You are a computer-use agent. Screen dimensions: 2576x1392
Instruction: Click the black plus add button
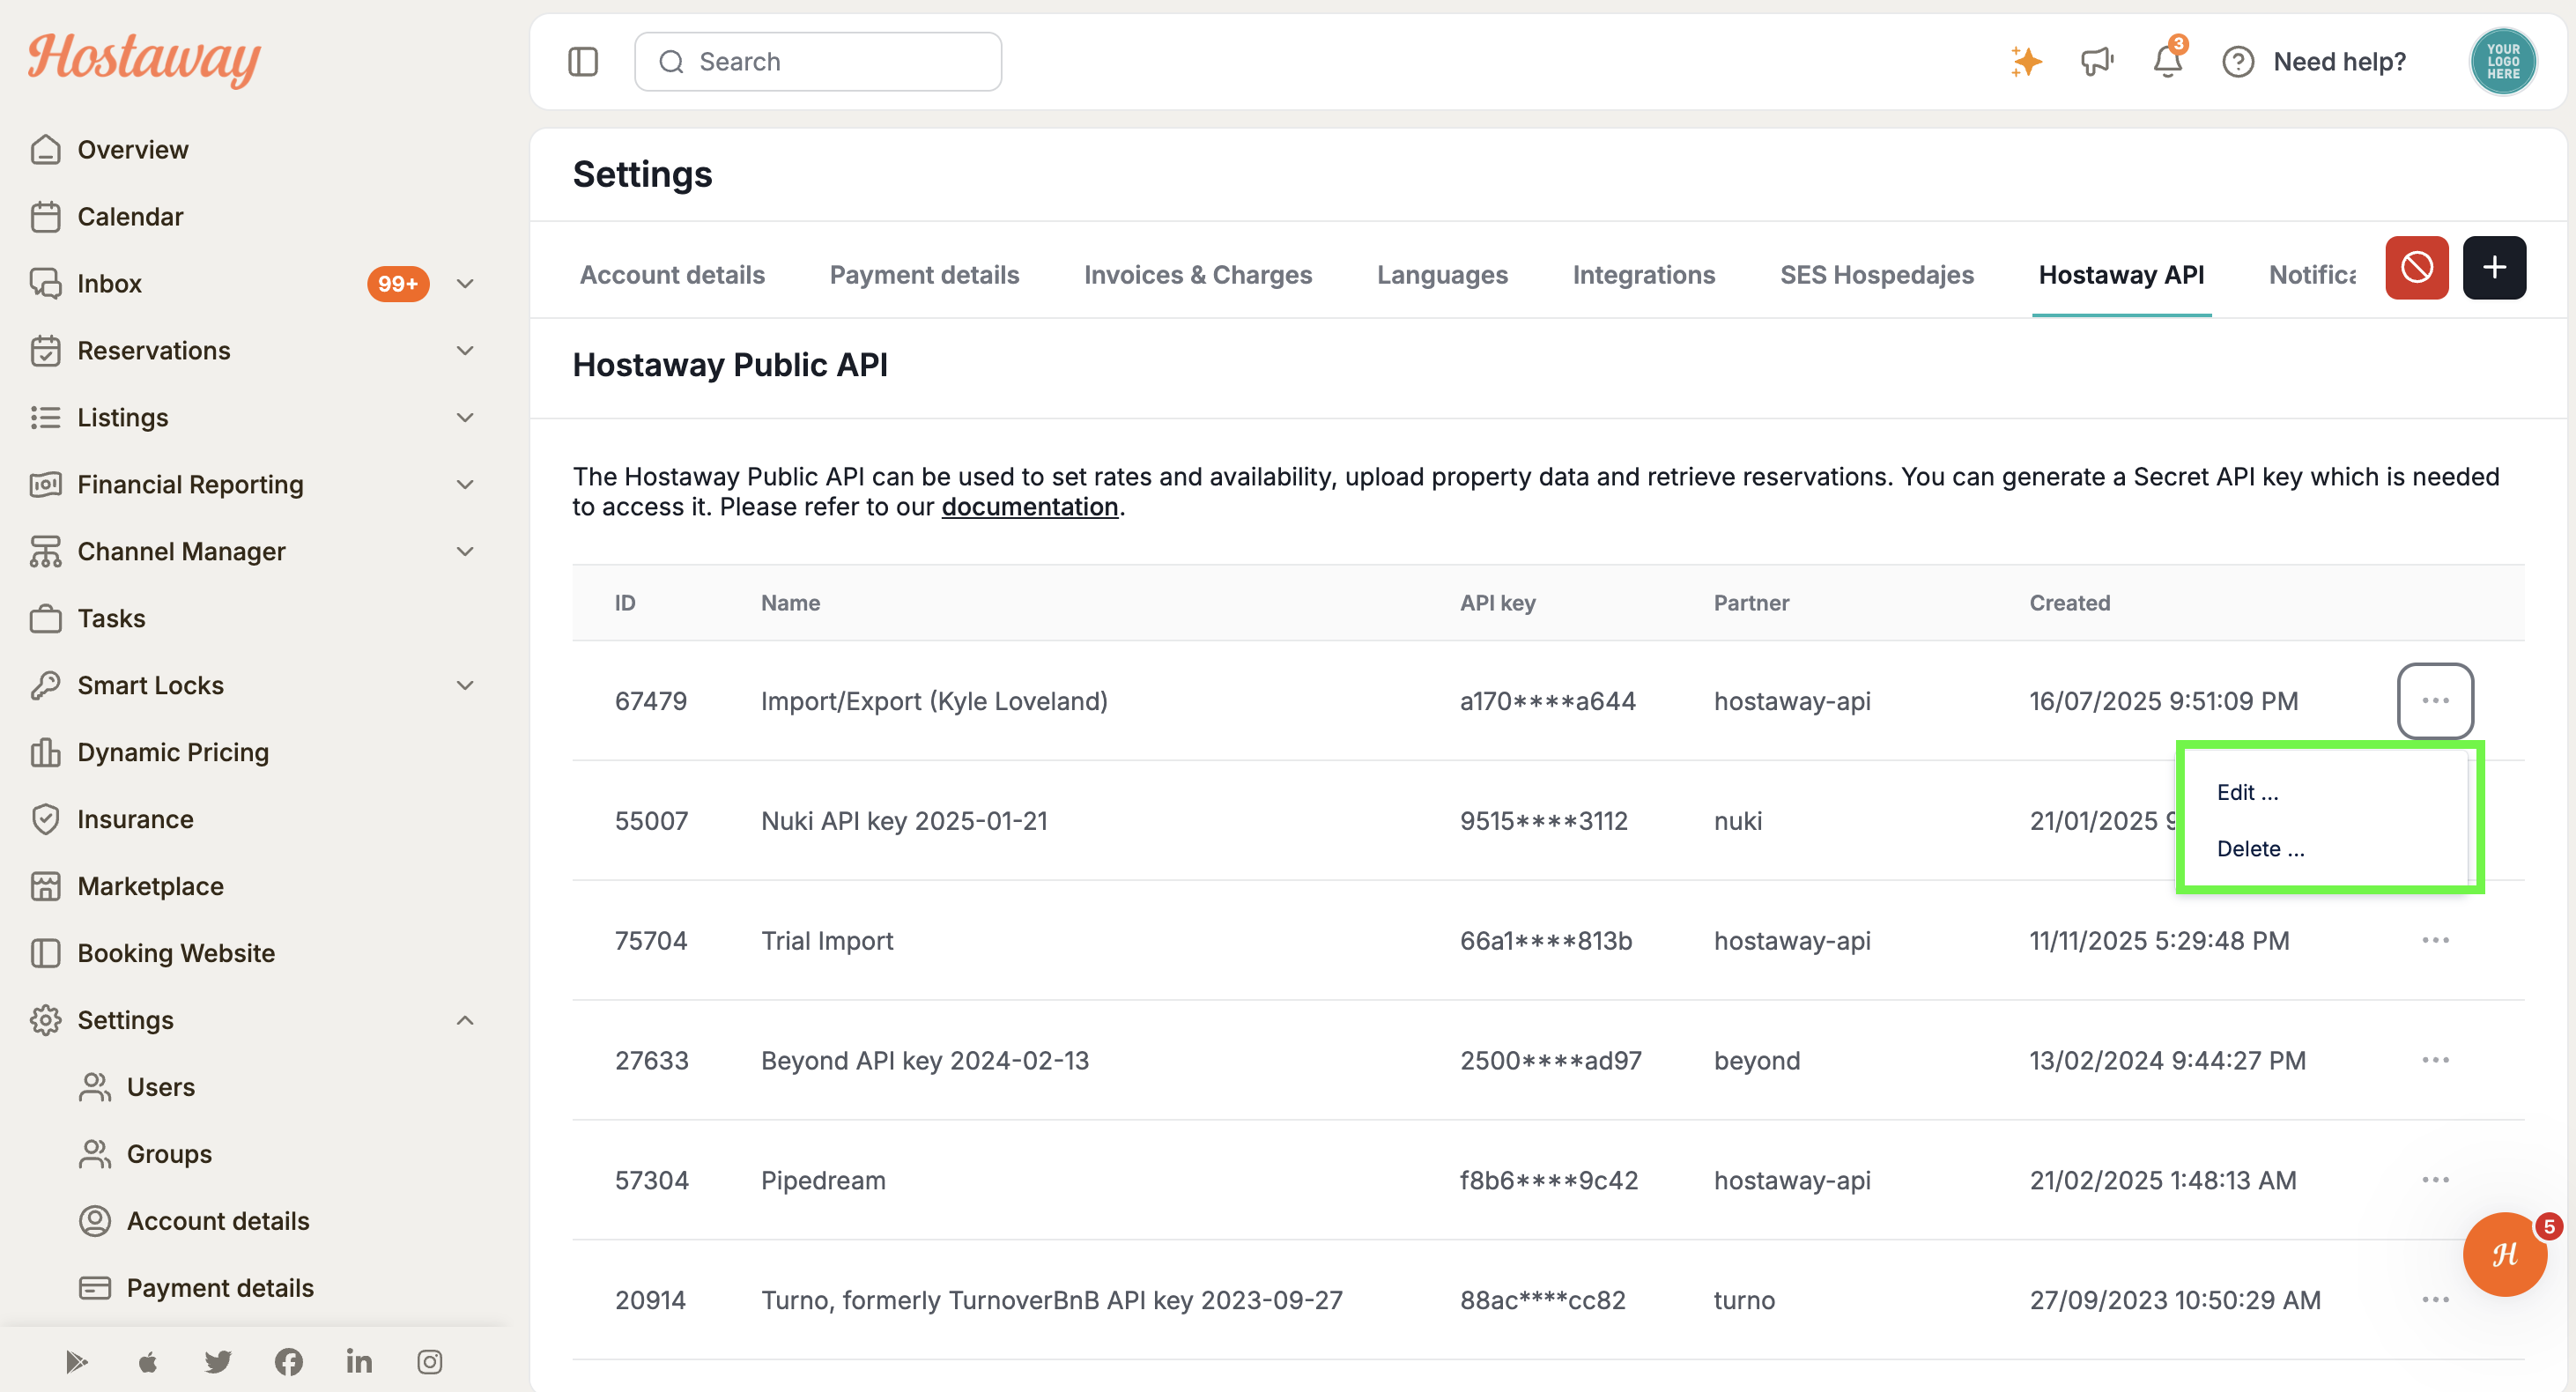coord(2494,268)
